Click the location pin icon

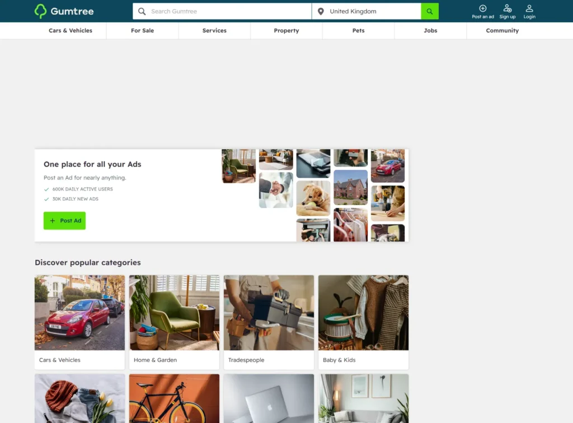point(321,11)
